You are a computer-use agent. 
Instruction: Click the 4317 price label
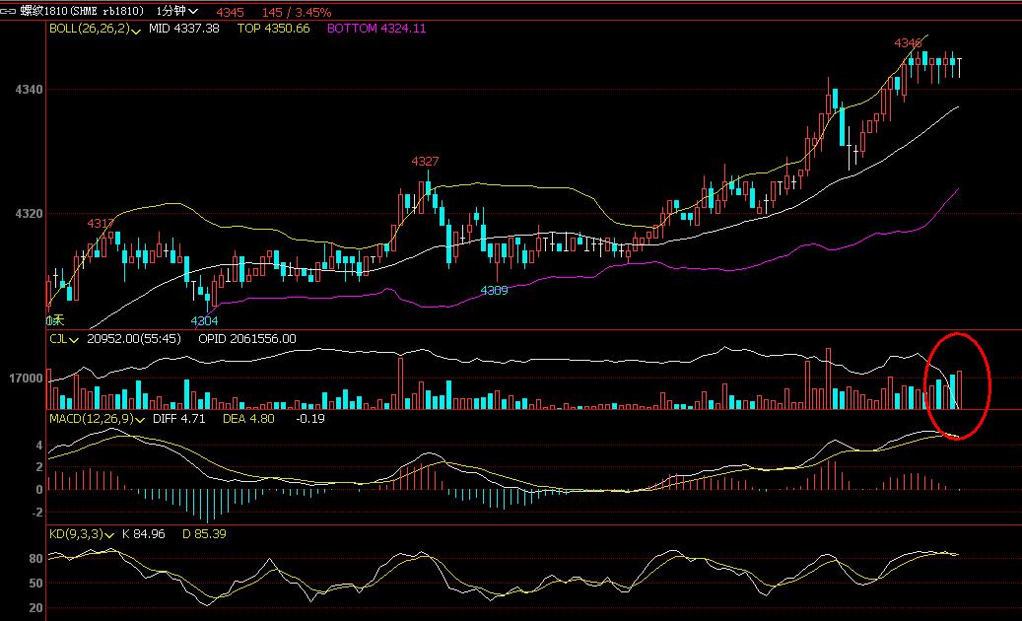coord(101,224)
